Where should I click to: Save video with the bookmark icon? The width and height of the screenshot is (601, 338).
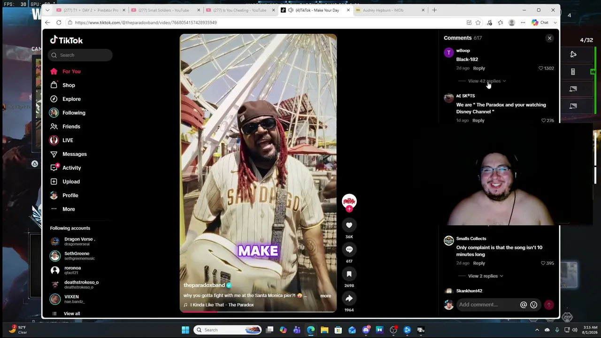click(x=349, y=274)
